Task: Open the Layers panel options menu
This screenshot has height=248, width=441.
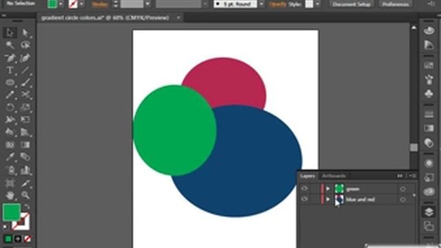Action: [412, 176]
